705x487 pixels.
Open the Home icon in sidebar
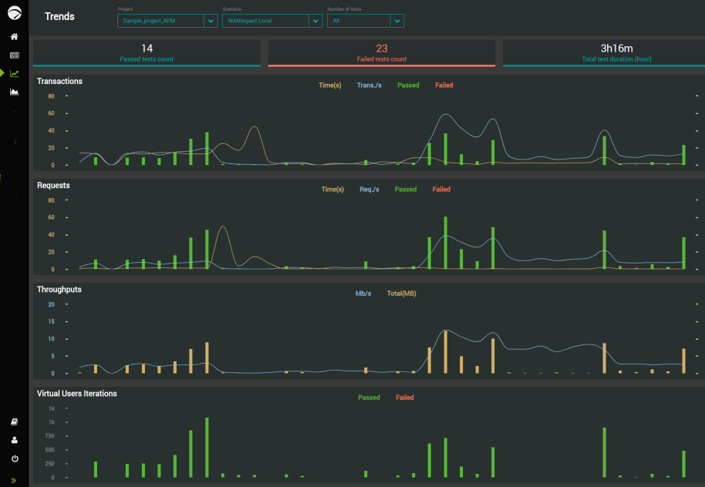15,37
